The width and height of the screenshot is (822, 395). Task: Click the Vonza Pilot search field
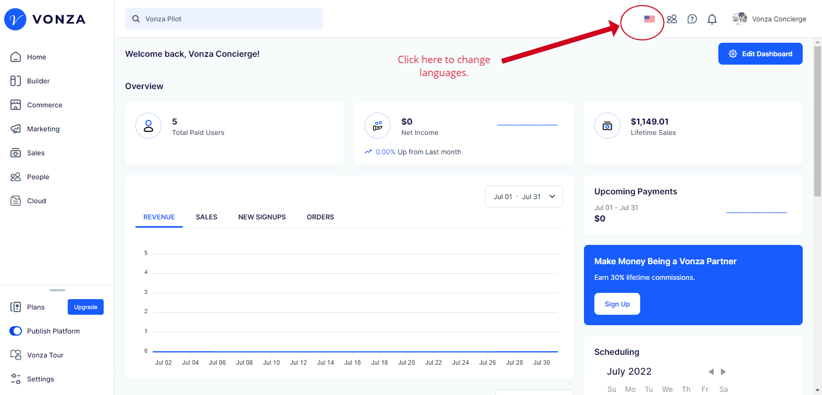click(224, 19)
